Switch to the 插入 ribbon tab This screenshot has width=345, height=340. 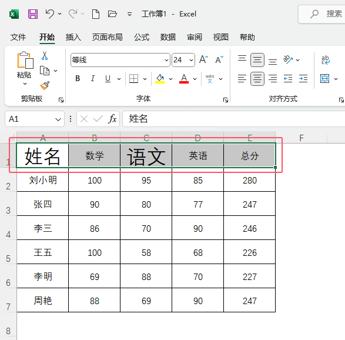[73, 37]
